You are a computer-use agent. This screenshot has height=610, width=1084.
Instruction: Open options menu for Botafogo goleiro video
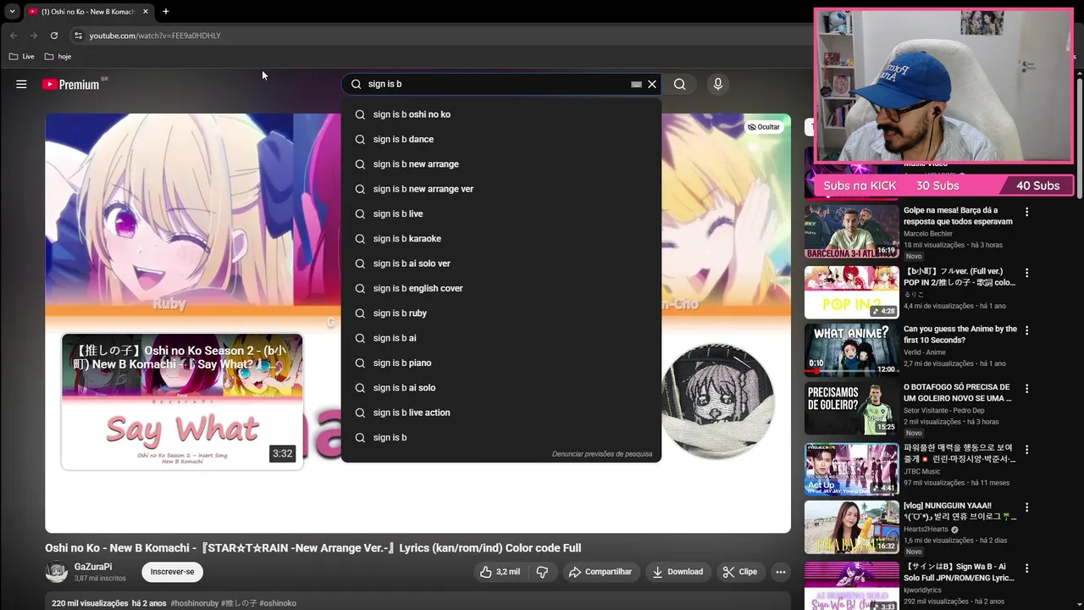pos(1027,389)
